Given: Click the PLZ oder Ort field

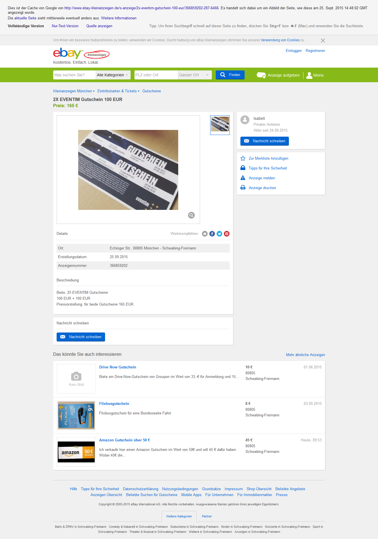Looking at the screenshot, I should pos(156,75).
